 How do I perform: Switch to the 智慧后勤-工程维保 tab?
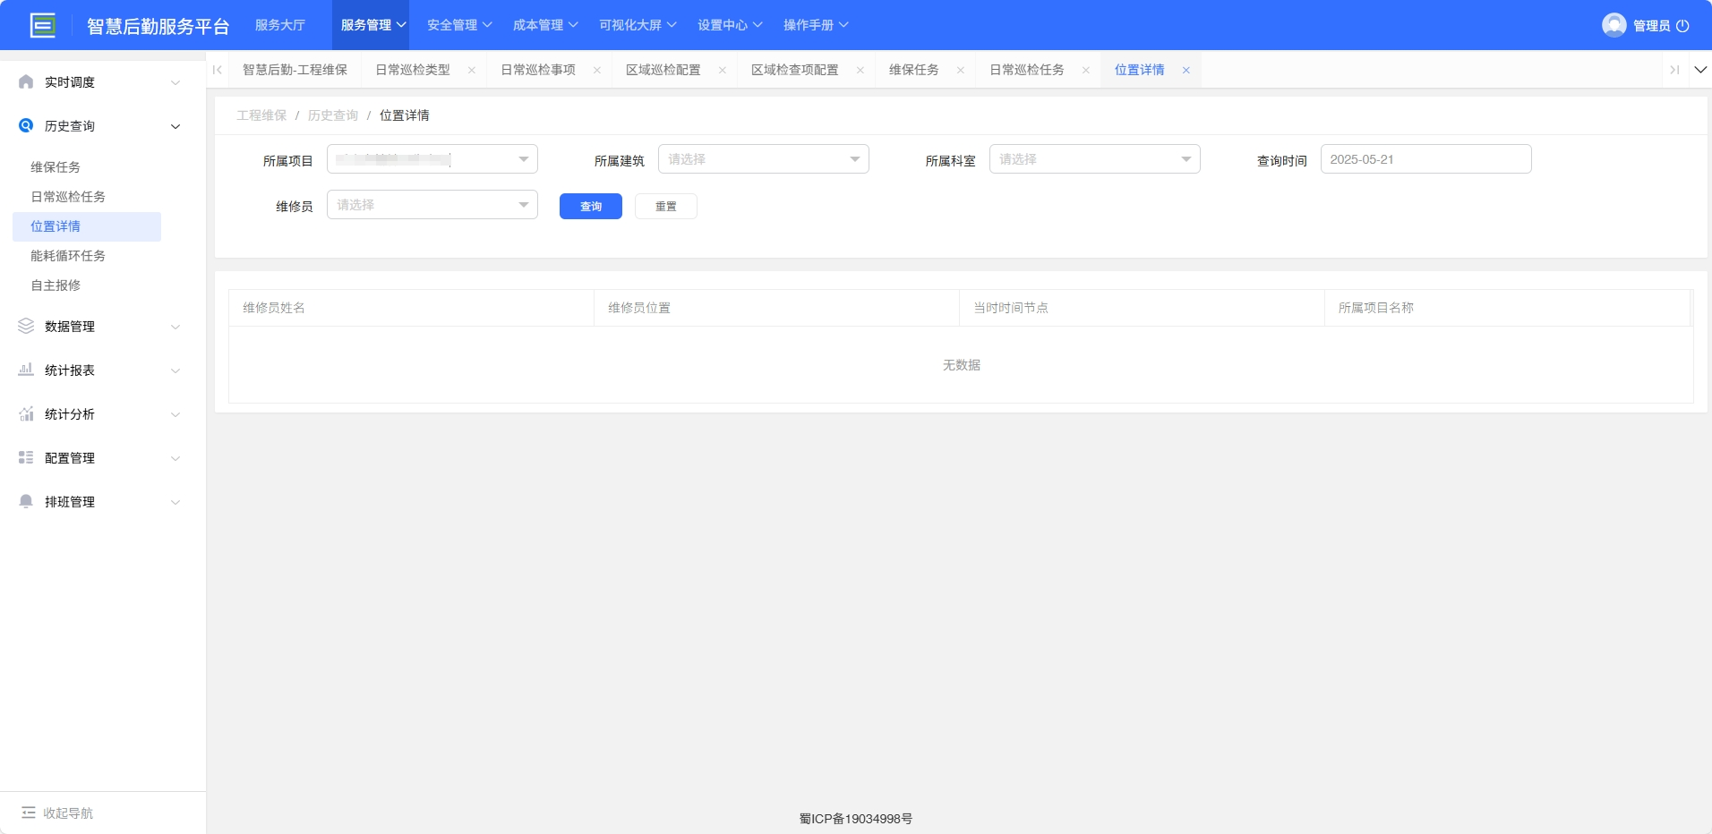point(295,70)
